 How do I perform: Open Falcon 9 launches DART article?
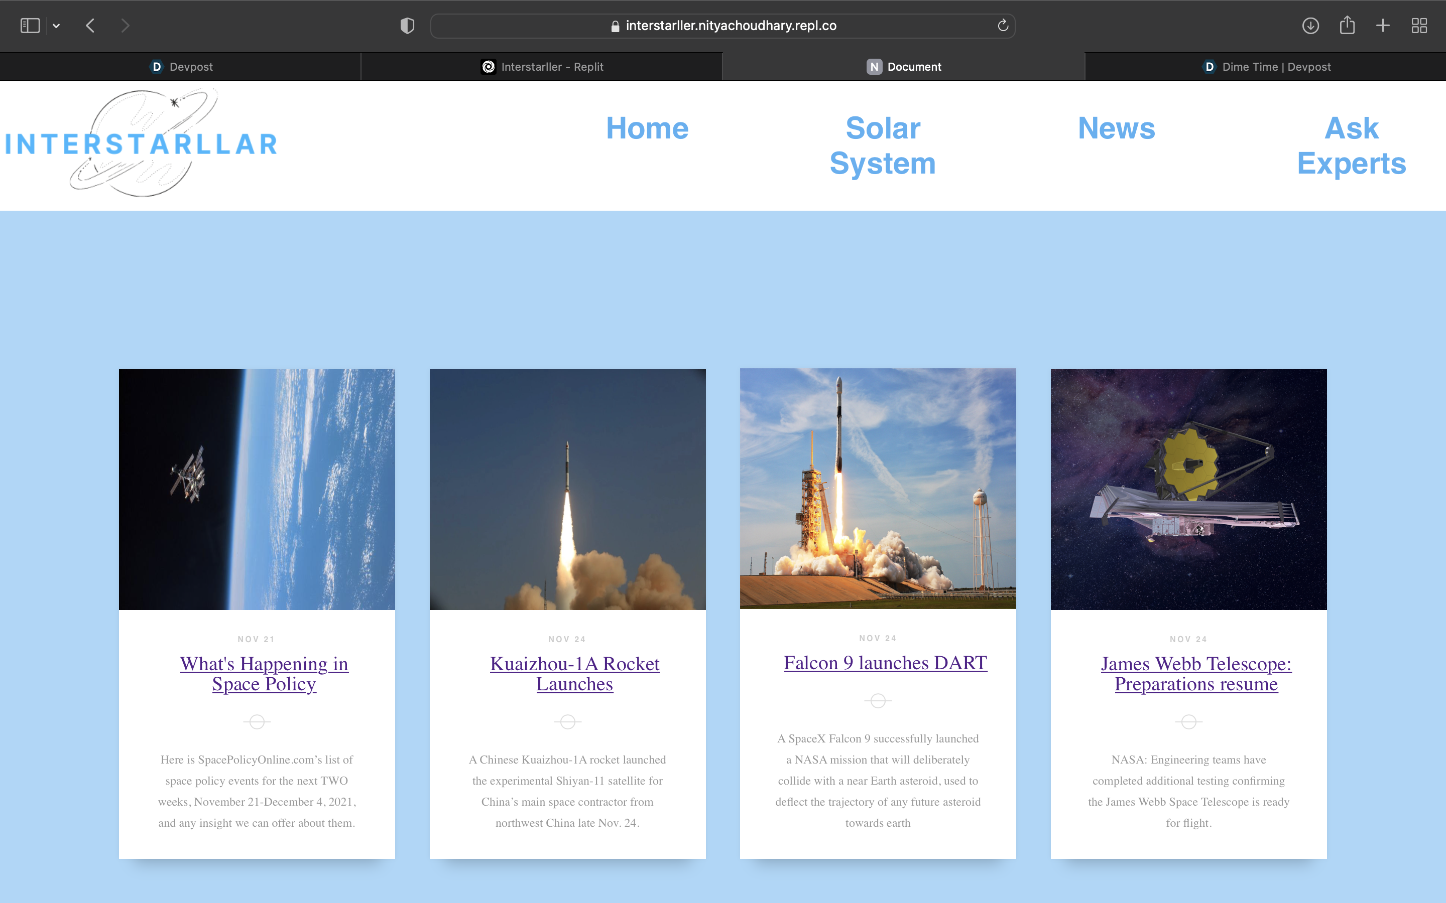885,663
